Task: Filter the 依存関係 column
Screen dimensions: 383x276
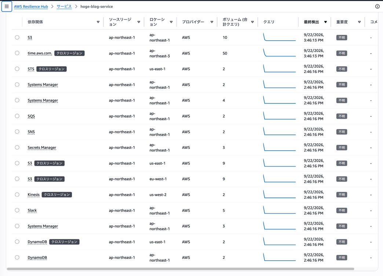Action: pos(98,22)
